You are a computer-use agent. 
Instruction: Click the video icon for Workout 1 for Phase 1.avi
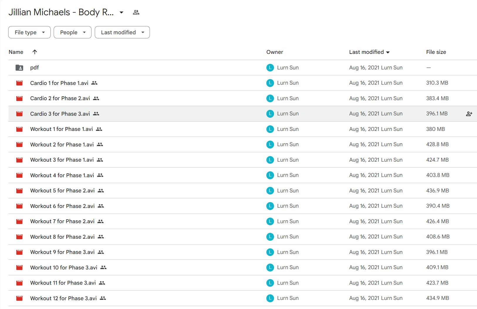click(19, 129)
